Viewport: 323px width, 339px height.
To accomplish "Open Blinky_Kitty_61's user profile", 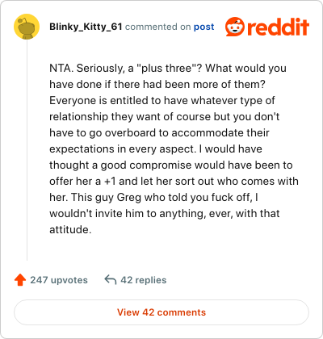I will (x=86, y=27).
